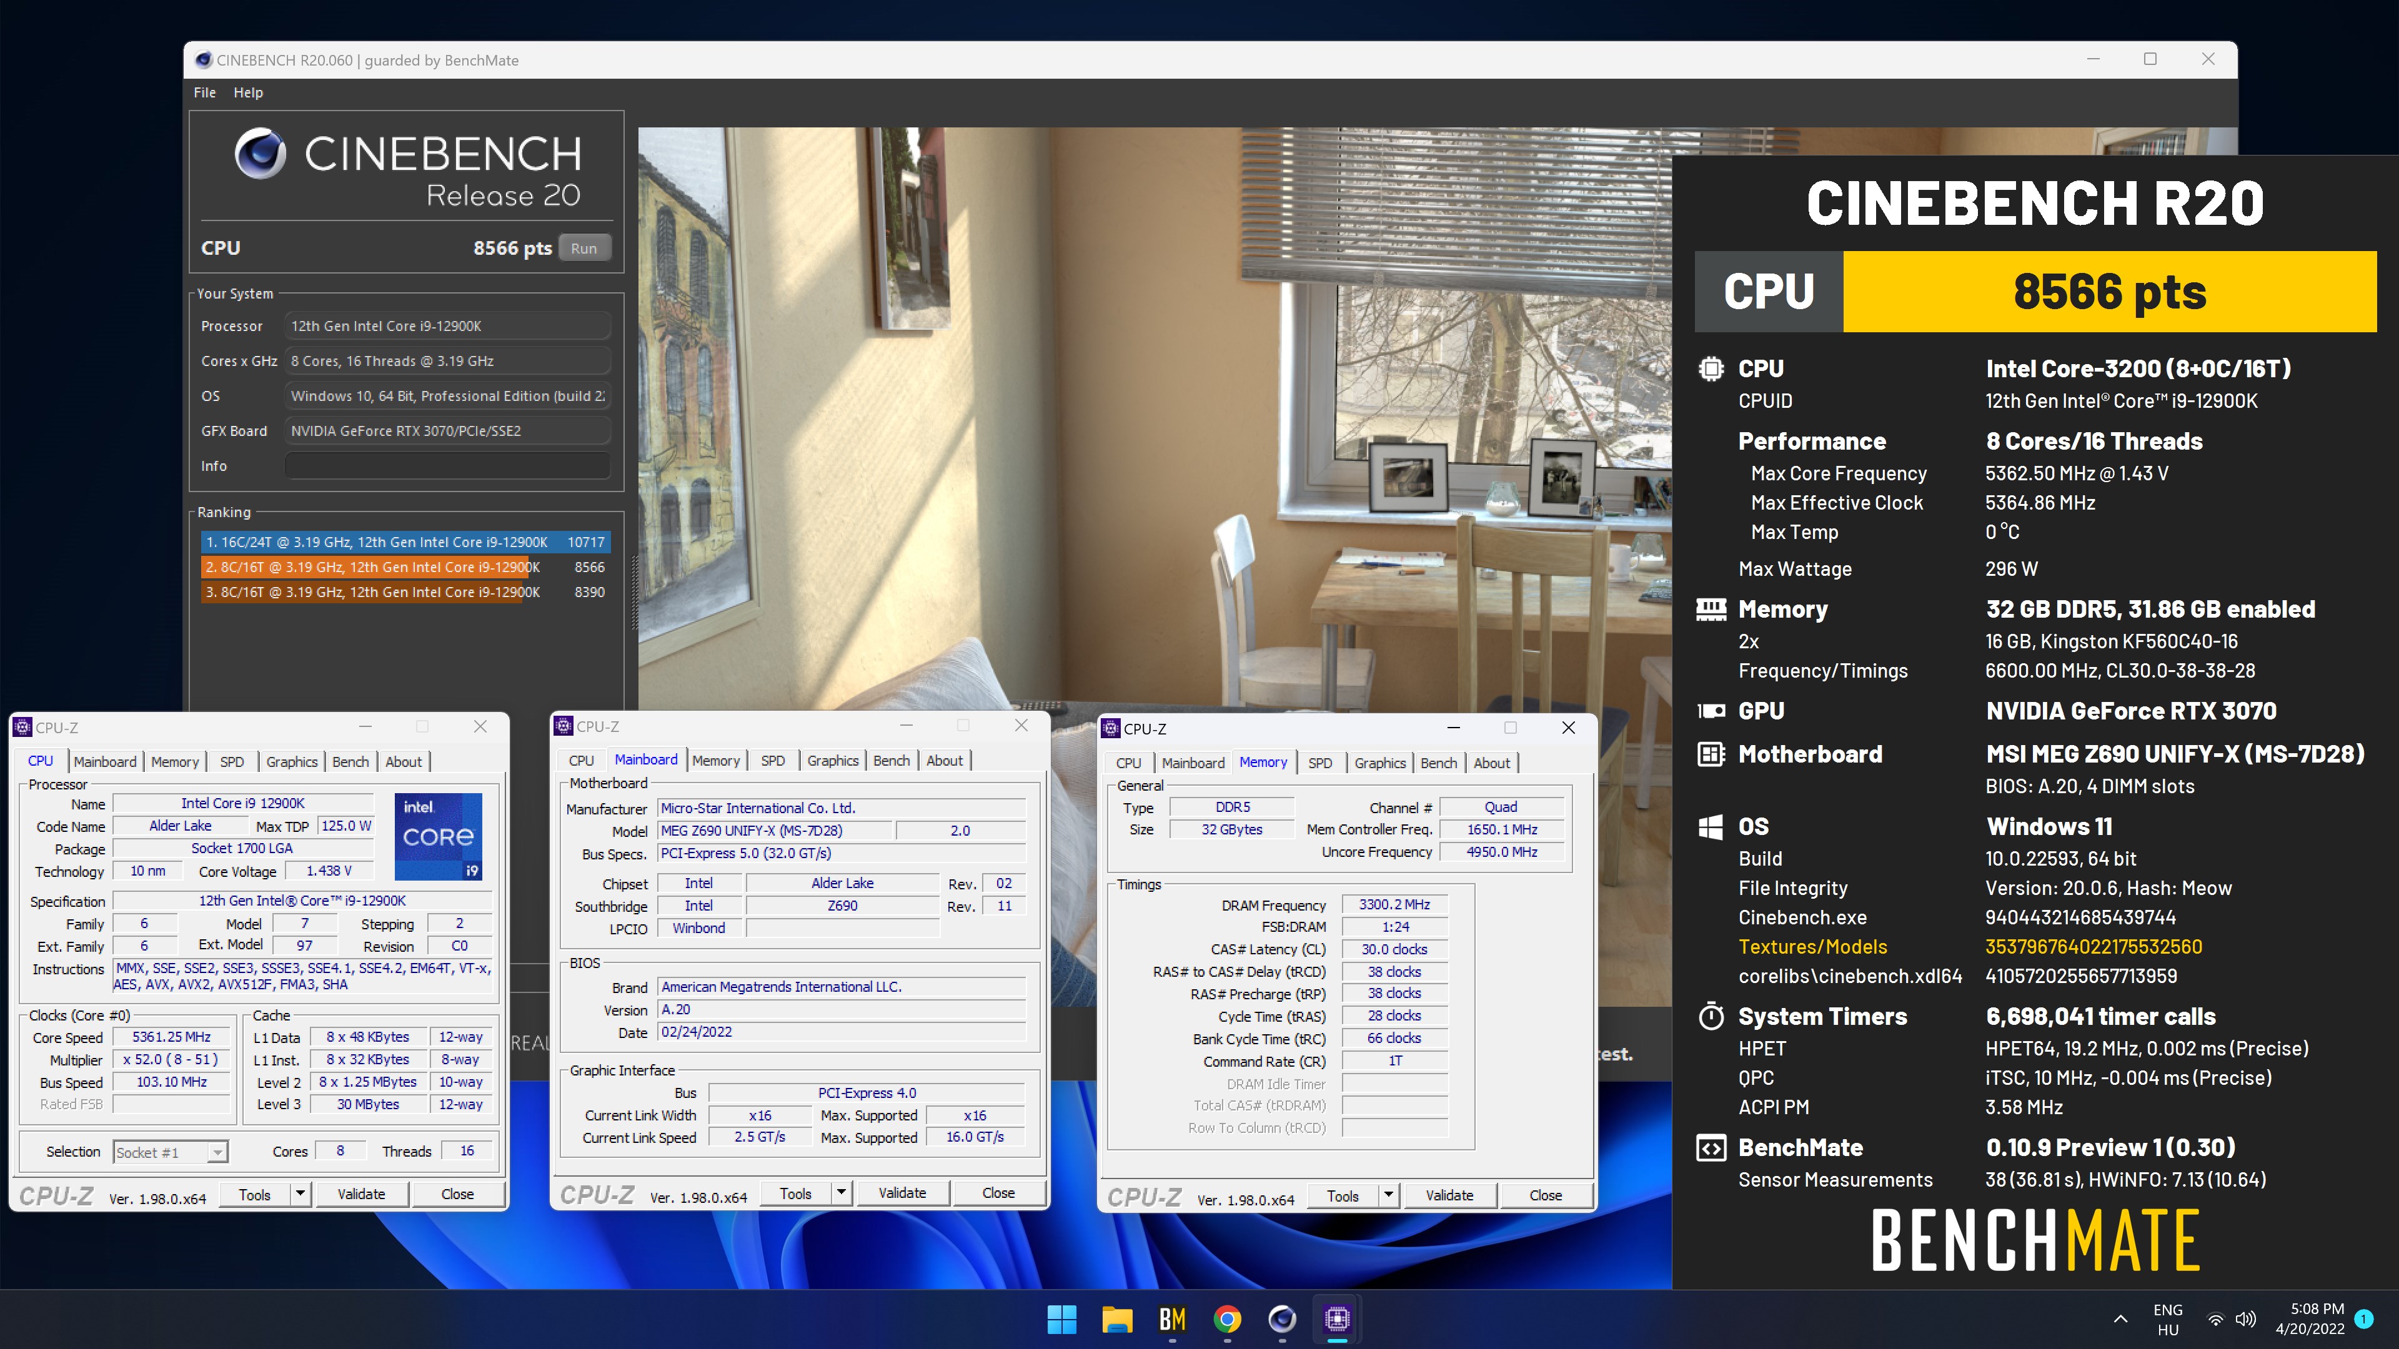
Task: Click MEG Z690 UNIFY-X model field
Action: tap(775, 831)
